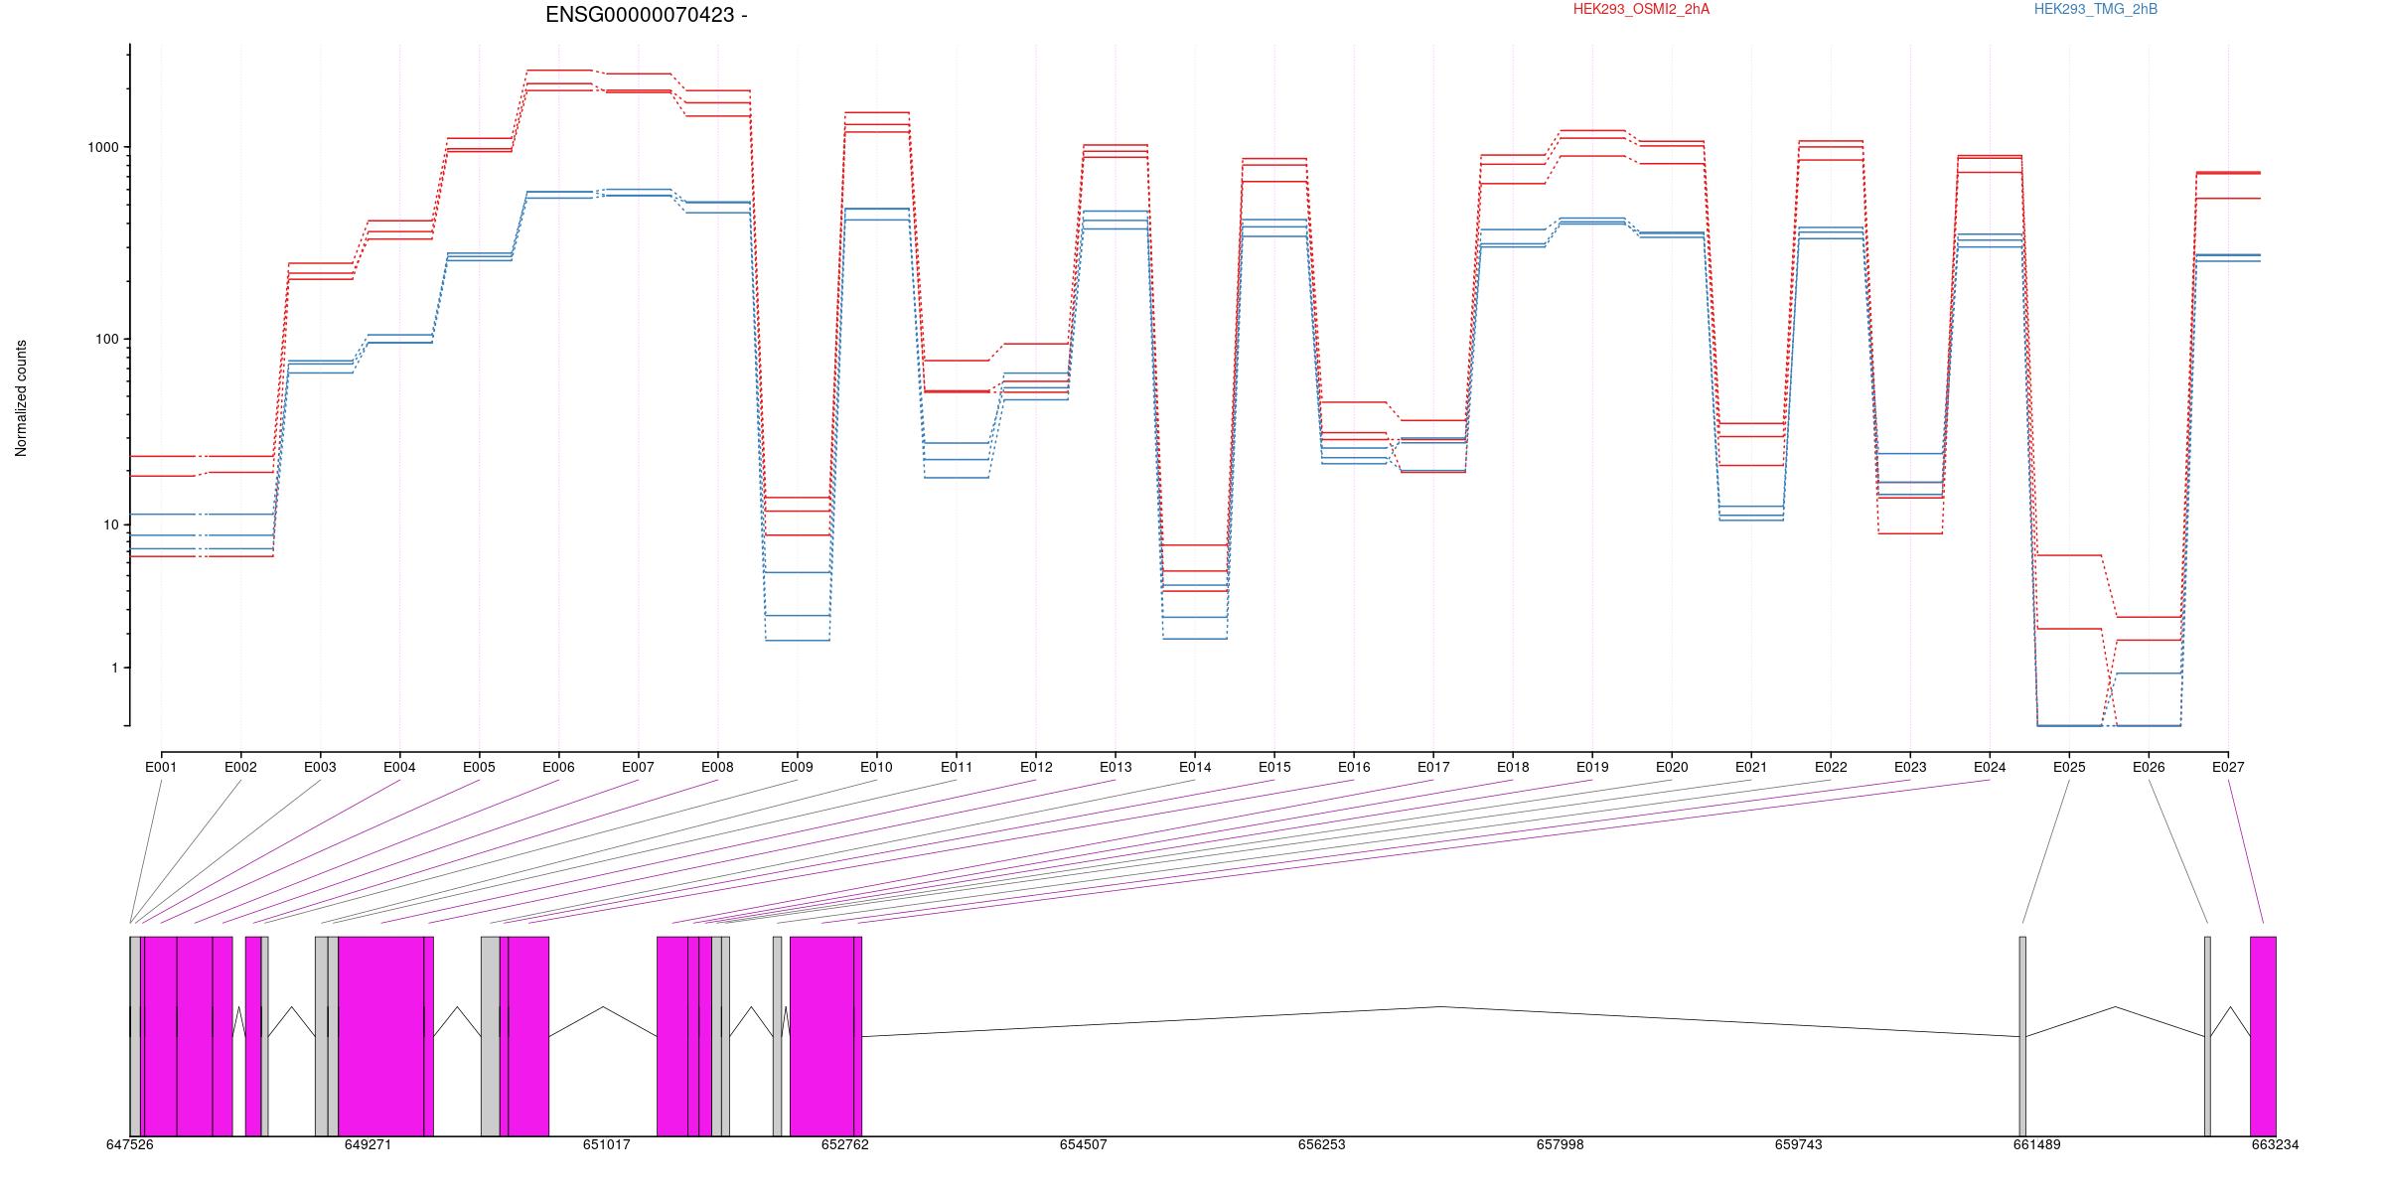The height and width of the screenshot is (1192, 2384).
Task: Click genomic coordinate 663234
Action: 2275,1144
